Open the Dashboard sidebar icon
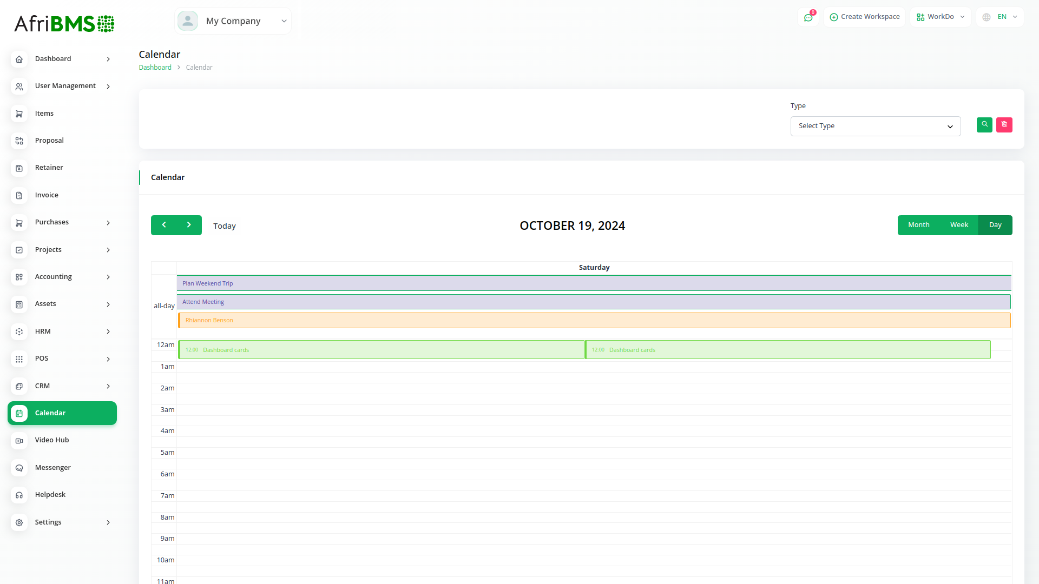This screenshot has width=1039, height=584. pyautogui.click(x=19, y=59)
